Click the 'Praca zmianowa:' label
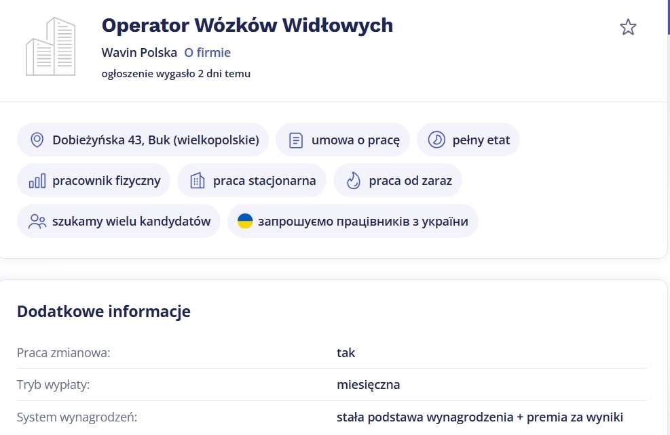 coord(64,353)
